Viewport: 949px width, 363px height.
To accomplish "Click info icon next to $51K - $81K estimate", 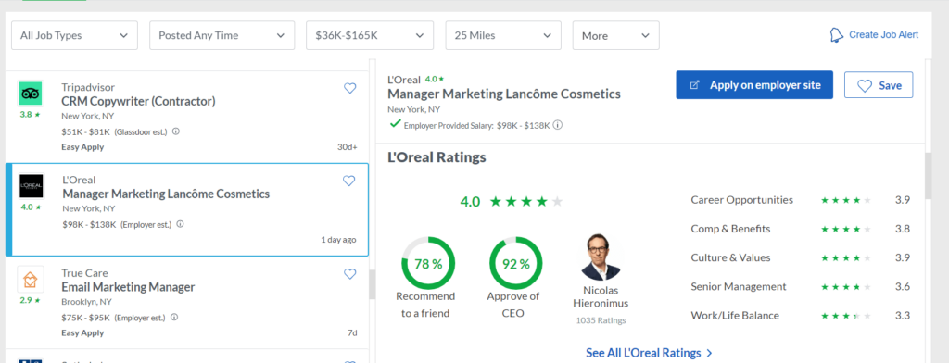I will (x=176, y=131).
